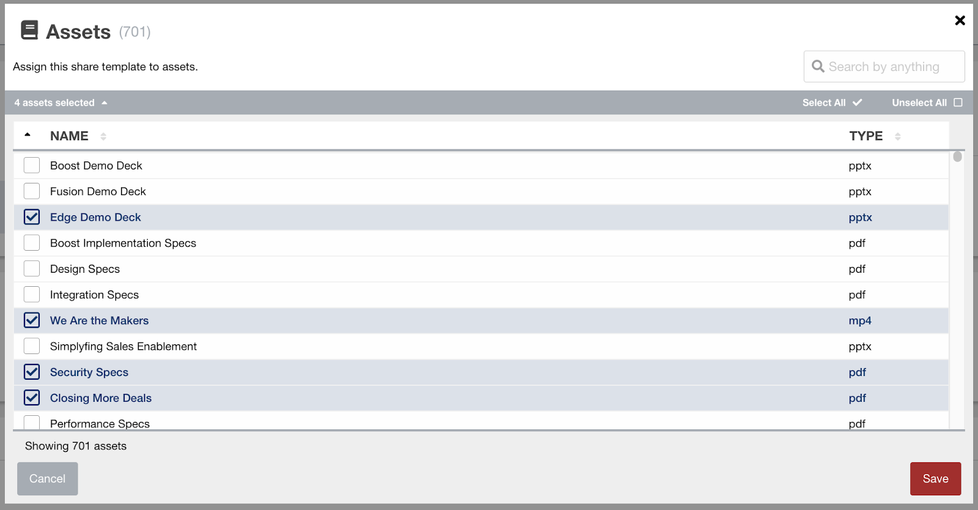Check the Boost Demo Deck checkbox

coord(32,166)
